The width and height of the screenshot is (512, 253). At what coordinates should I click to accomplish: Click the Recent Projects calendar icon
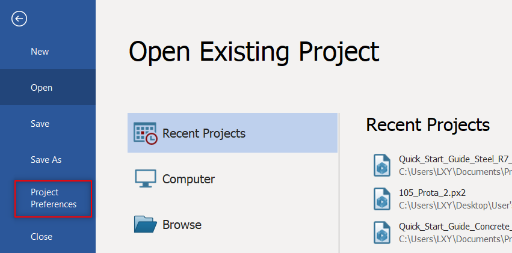(145, 133)
